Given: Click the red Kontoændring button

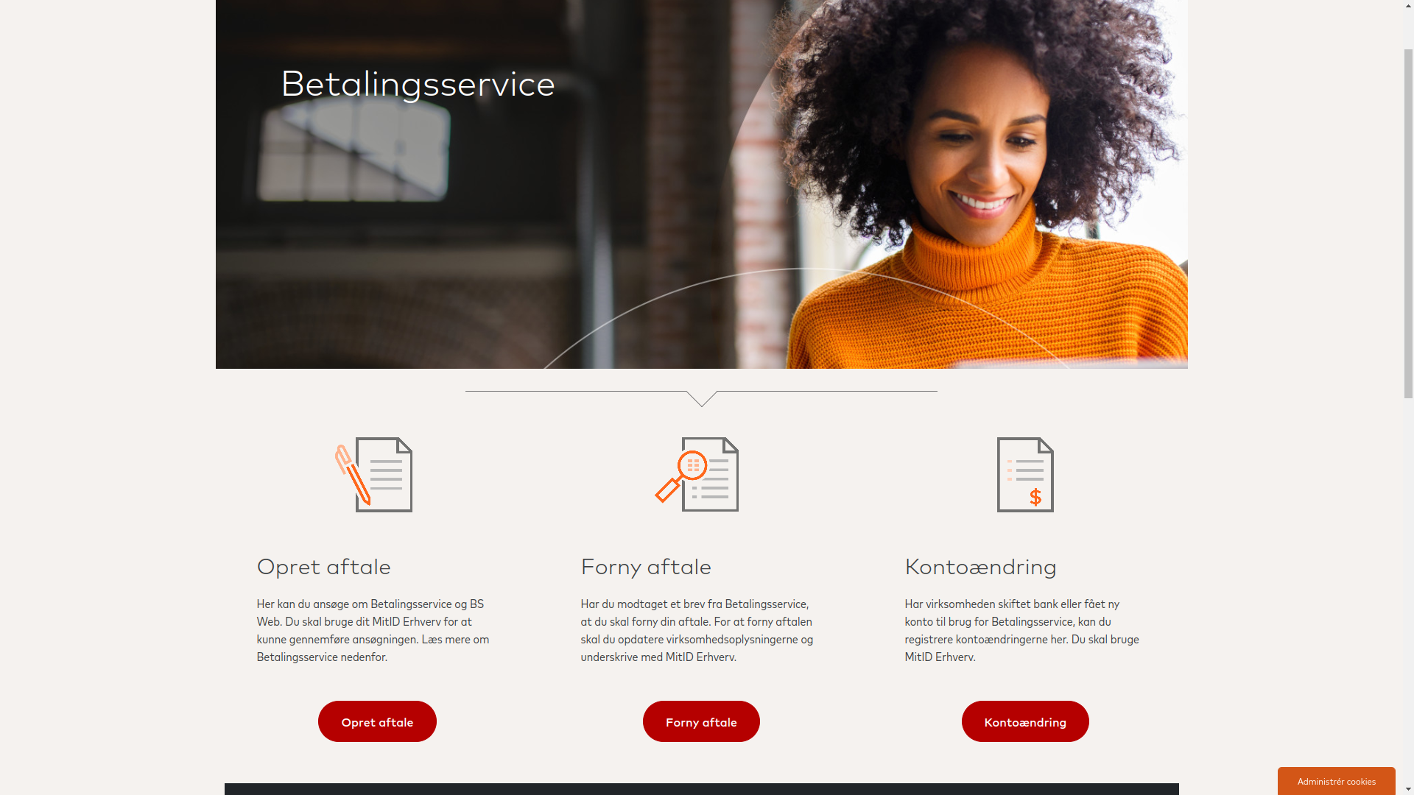Looking at the screenshot, I should click(x=1025, y=721).
